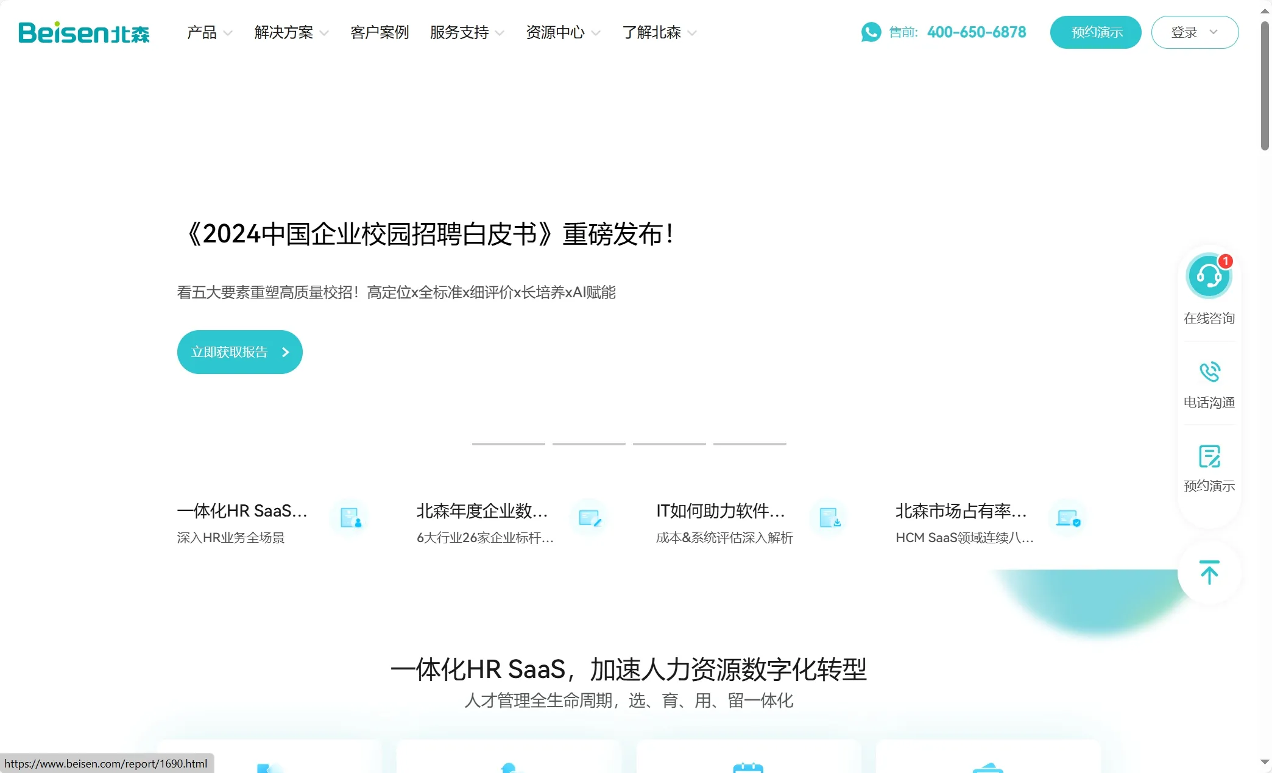Click the HCM SaaS领域连续八... subtitle
Image resolution: width=1272 pixels, height=773 pixels.
pyautogui.click(x=964, y=538)
